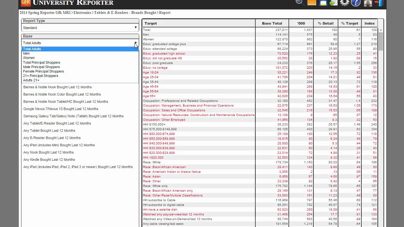Go to Electronics breadcrumb

(82, 13)
